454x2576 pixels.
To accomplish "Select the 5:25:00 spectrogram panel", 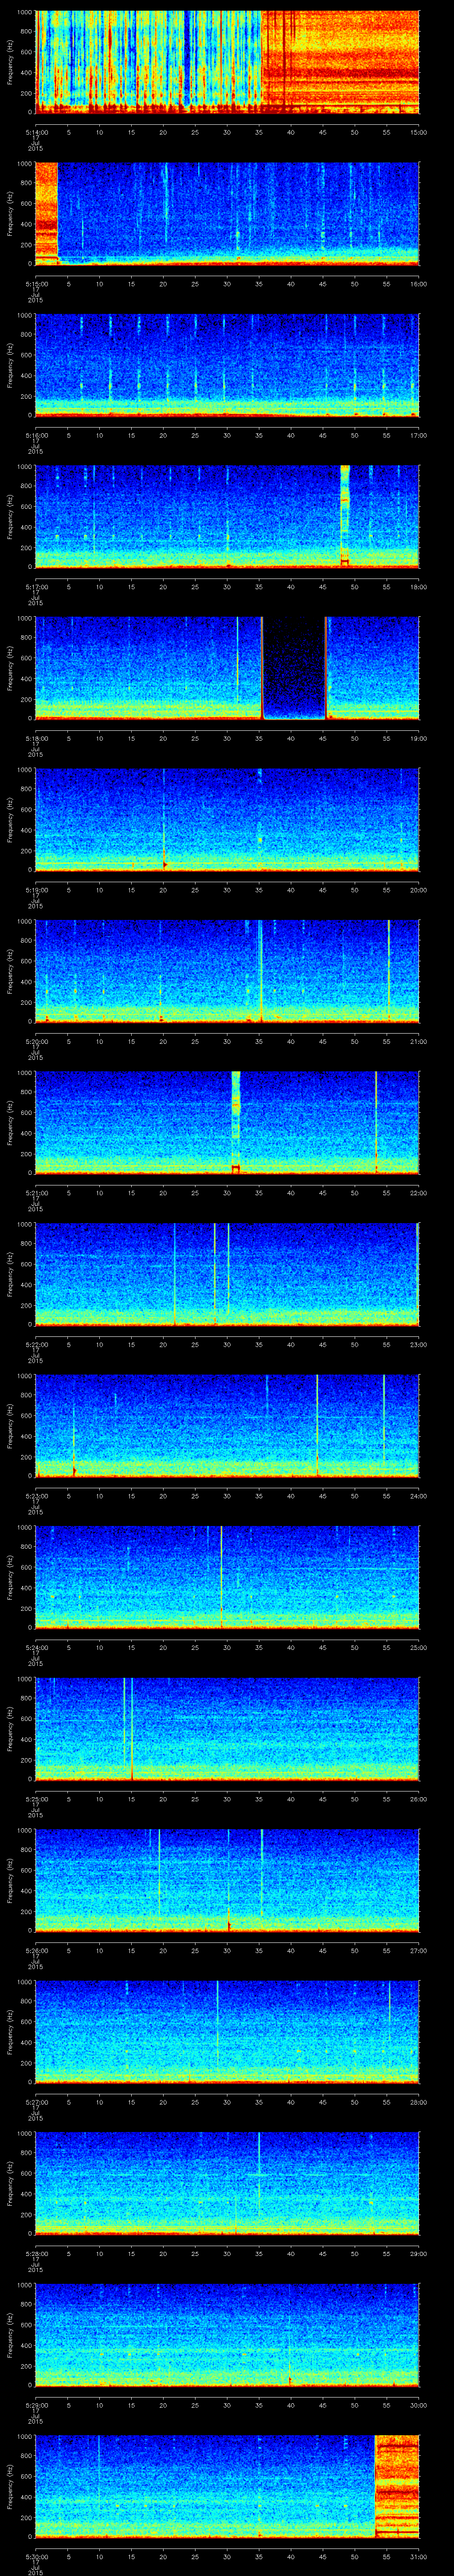I will point(227,1728).
